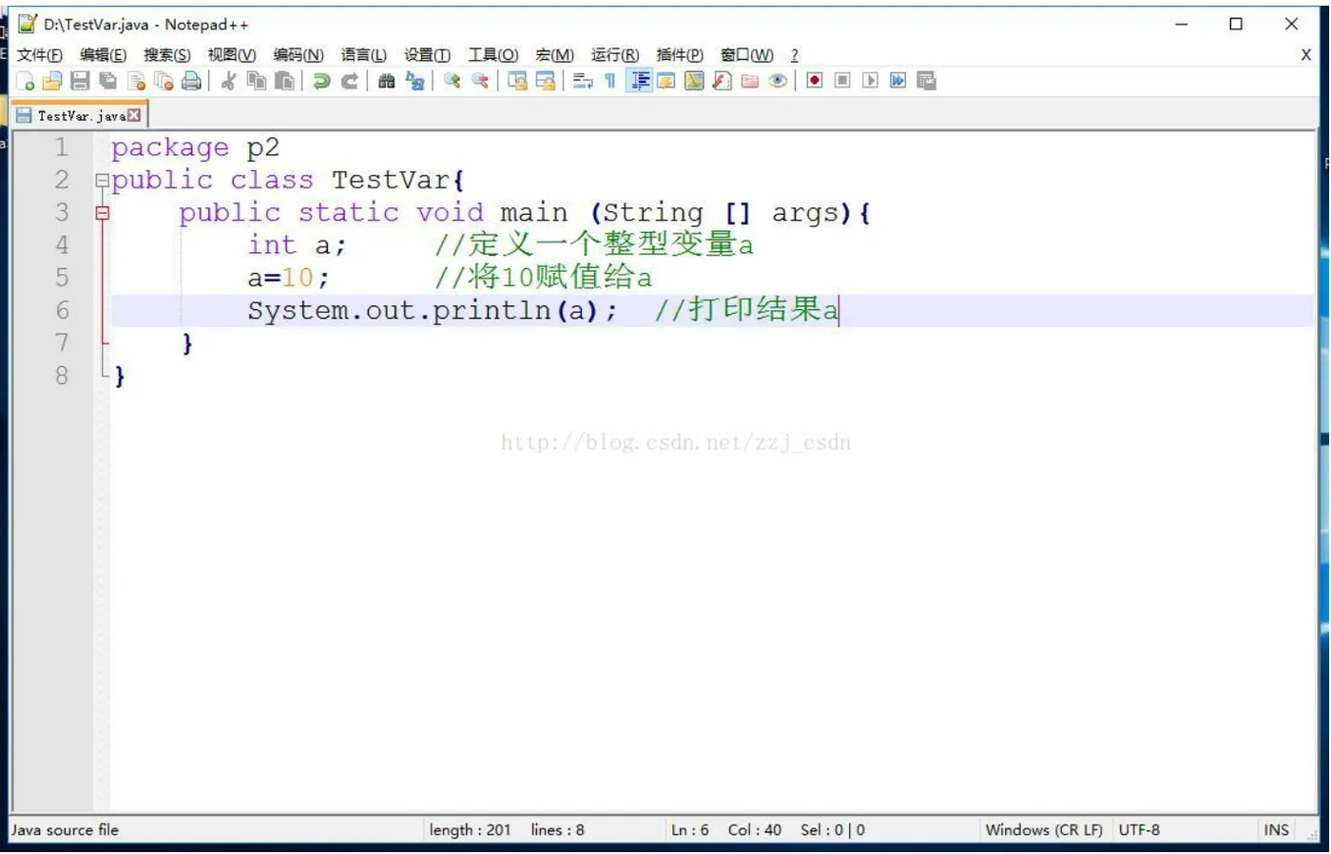This screenshot has width=1331, height=854.
Task: Save the document using the Save icon
Action: (x=80, y=81)
